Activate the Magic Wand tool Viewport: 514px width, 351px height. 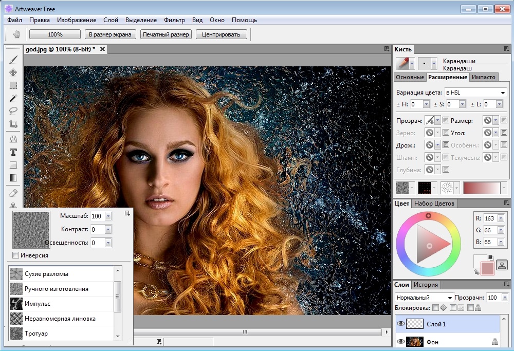pos(13,98)
